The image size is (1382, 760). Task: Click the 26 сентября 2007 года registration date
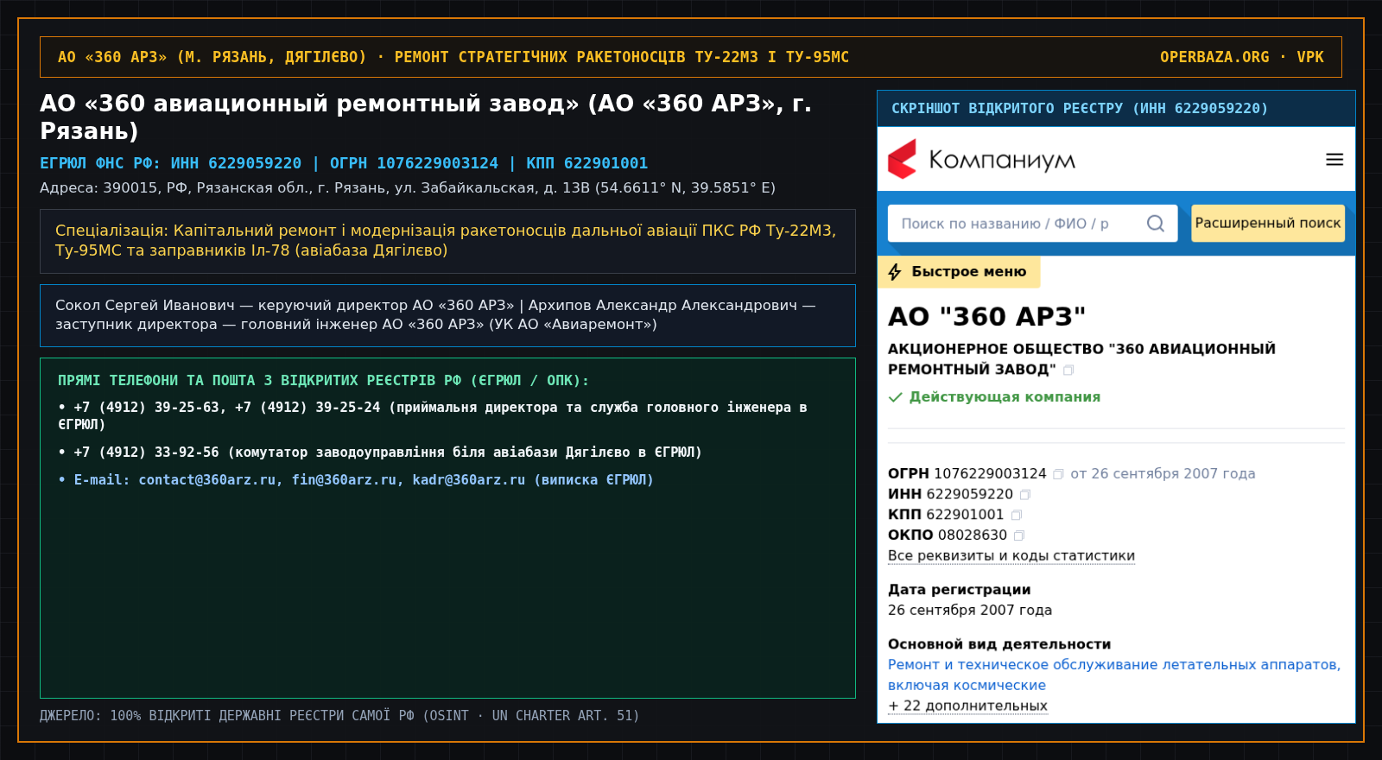(970, 611)
